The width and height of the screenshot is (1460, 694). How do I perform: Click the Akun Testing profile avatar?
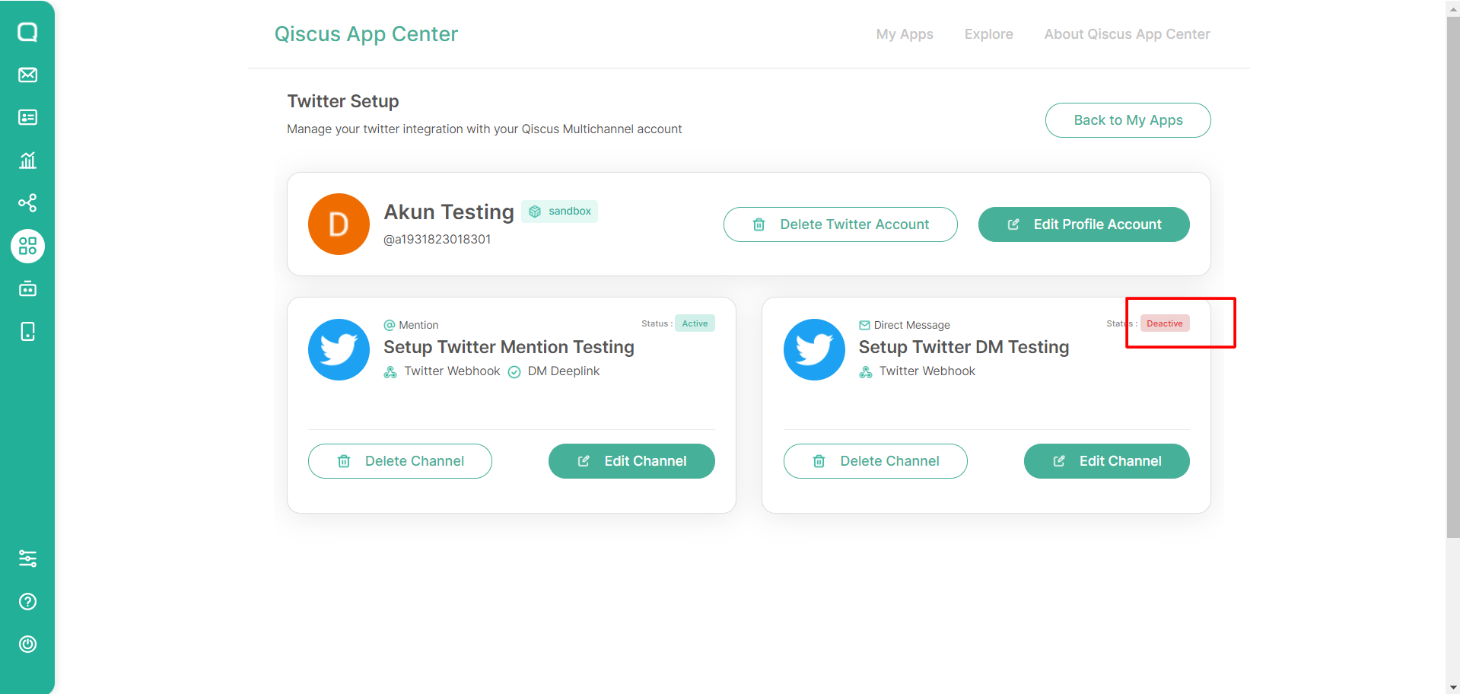[339, 224]
